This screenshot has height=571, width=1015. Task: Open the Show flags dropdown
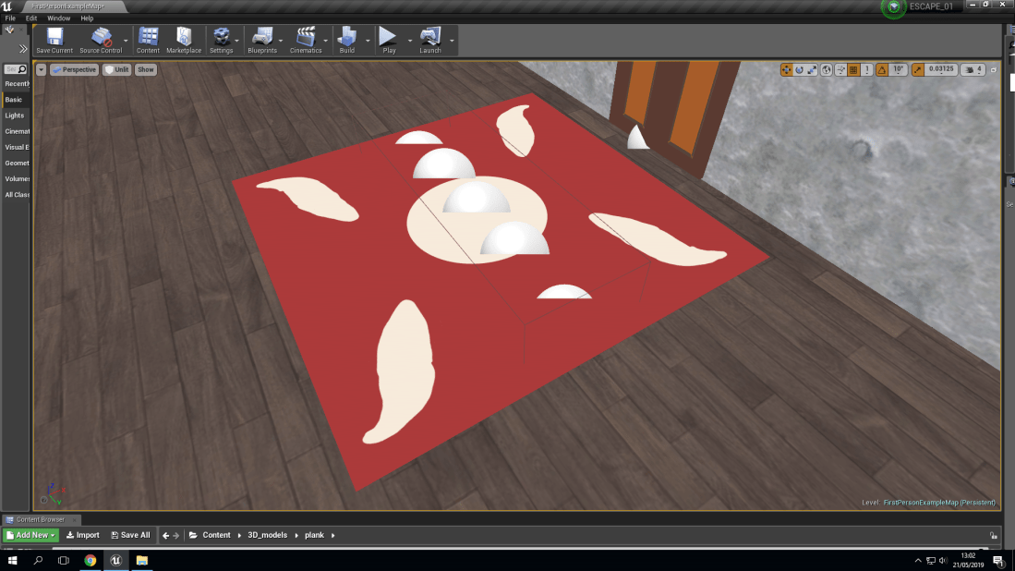pyautogui.click(x=145, y=68)
